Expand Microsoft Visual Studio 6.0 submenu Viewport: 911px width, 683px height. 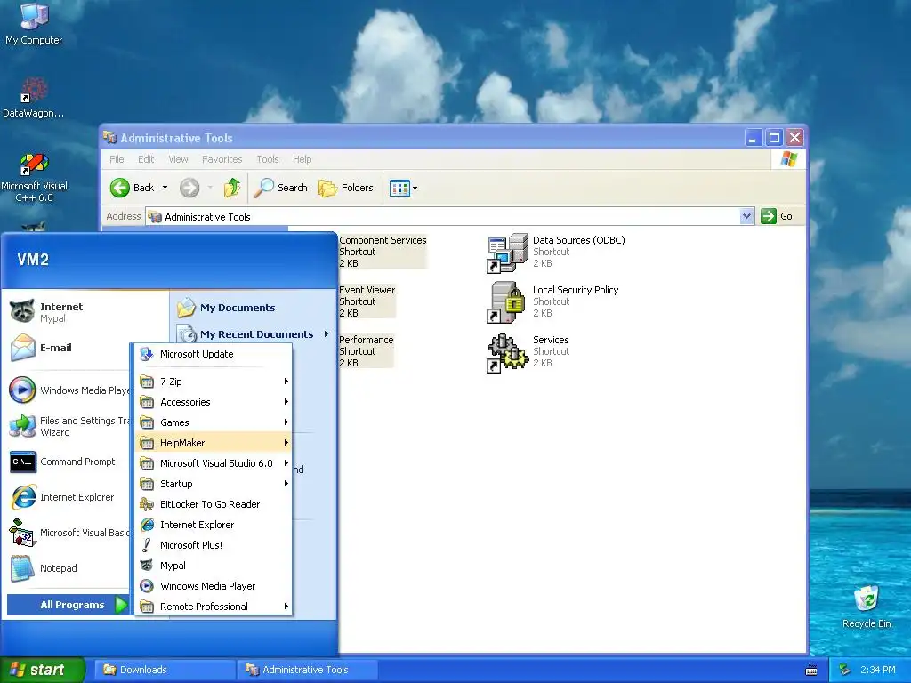pos(214,462)
